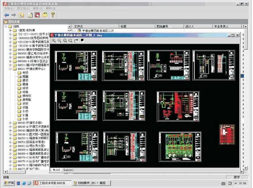Switch to the Layout1 tab
This screenshot has width=253, height=188.
pos(68,170)
